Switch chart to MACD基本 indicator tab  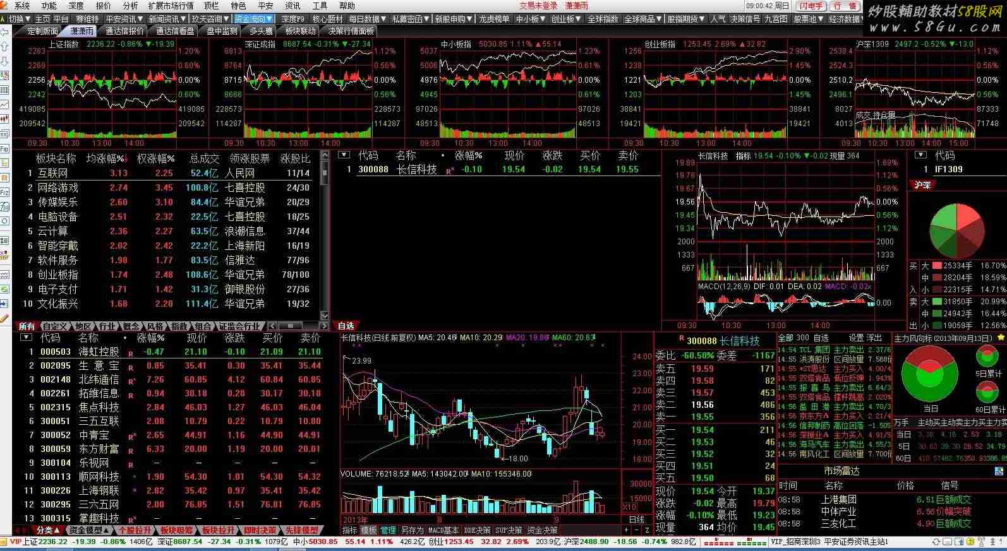point(443,530)
